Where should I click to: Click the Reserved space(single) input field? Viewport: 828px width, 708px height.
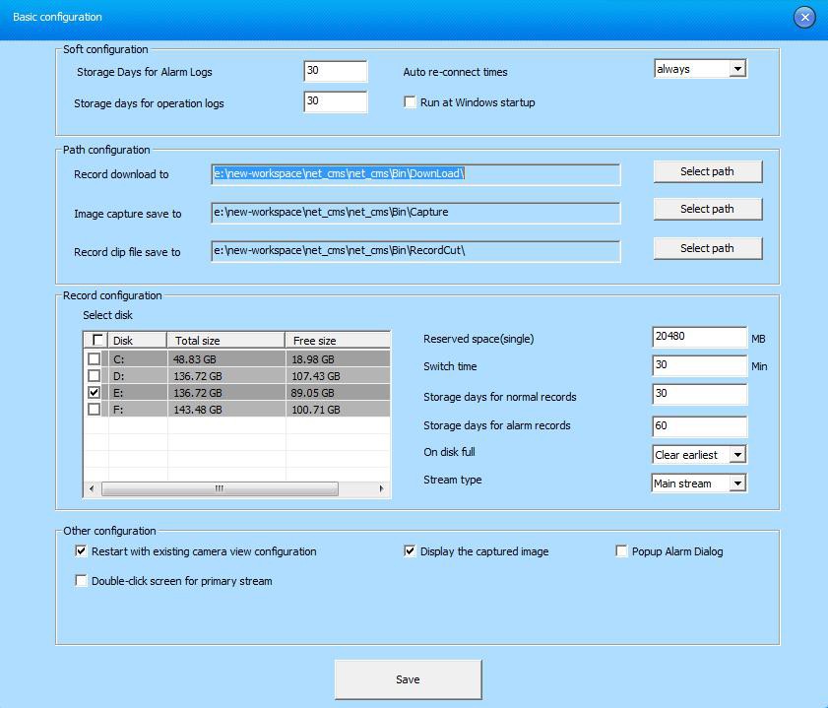(x=698, y=338)
